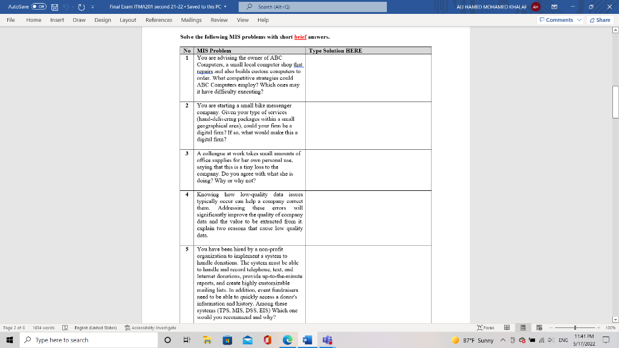Click the Save icon in title bar
619x348 pixels.
point(54,7)
